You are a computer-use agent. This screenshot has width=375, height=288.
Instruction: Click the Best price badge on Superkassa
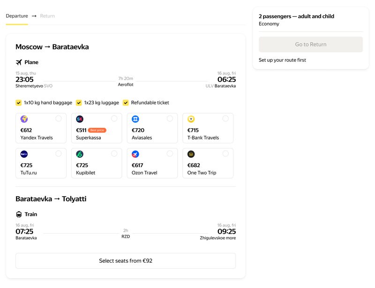97,130
